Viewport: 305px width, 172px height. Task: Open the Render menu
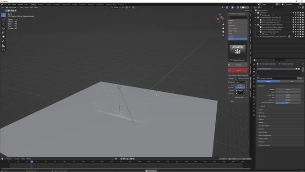pyautogui.click(x=14, y=4)
